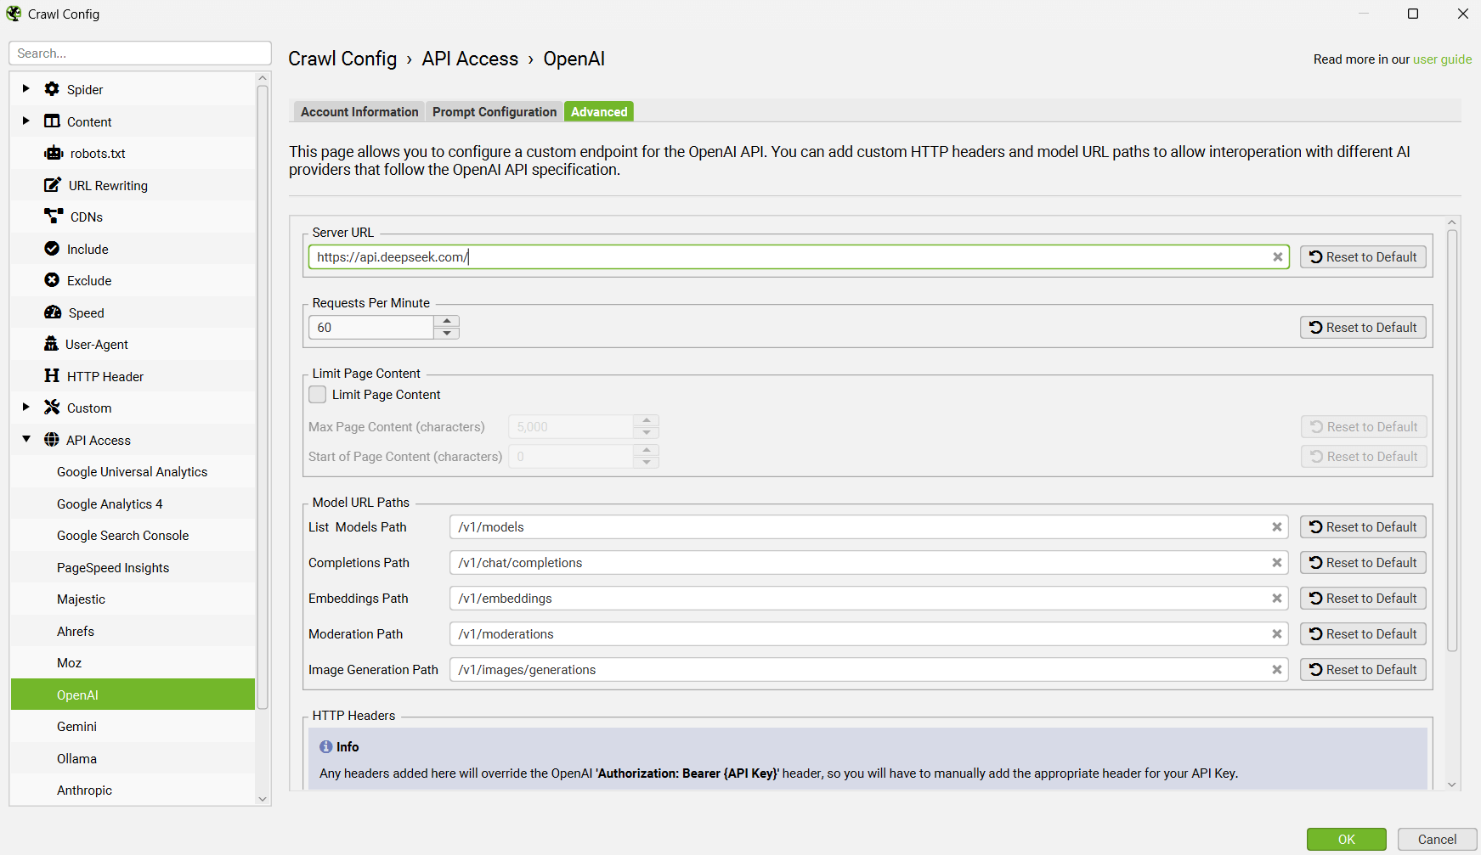The width and height of the screenshot is (1481, 855).
Task: Reset the Server URL to default
Action: click(x=1362, y=256)
